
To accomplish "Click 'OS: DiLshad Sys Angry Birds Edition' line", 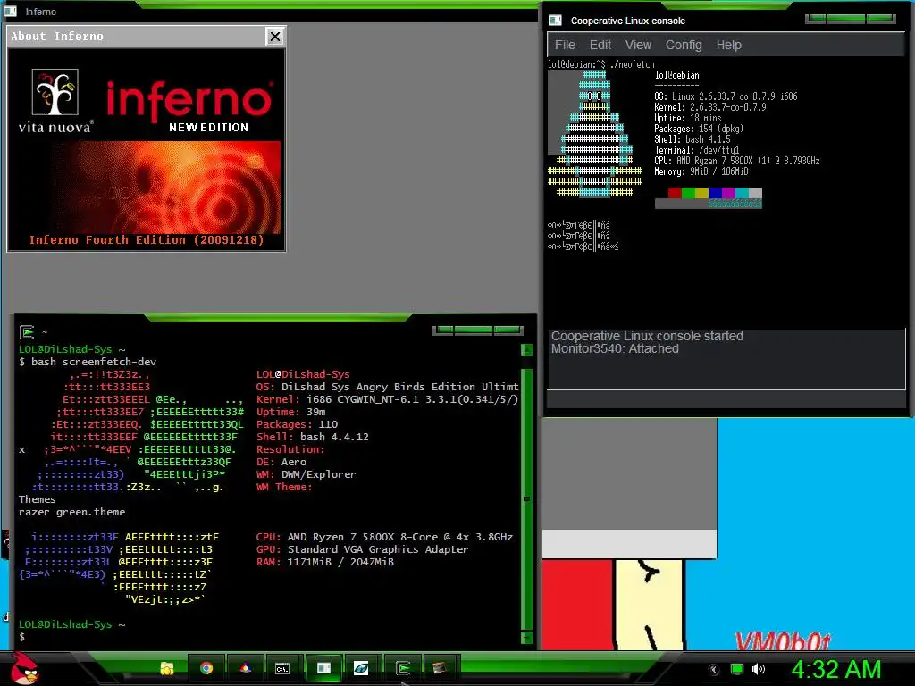I will click(387, 387).
